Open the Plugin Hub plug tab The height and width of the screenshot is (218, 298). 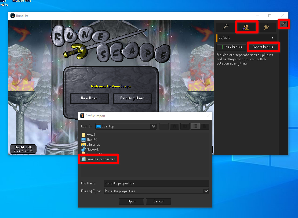click(x=266, y=27)
